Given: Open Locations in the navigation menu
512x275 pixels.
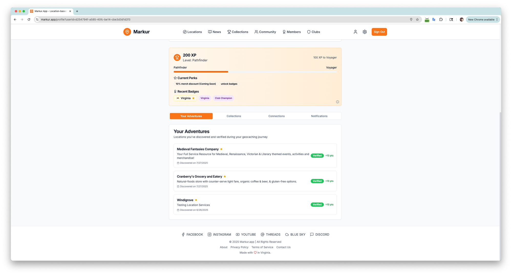Looking at the screenshot, I should 192,32.
